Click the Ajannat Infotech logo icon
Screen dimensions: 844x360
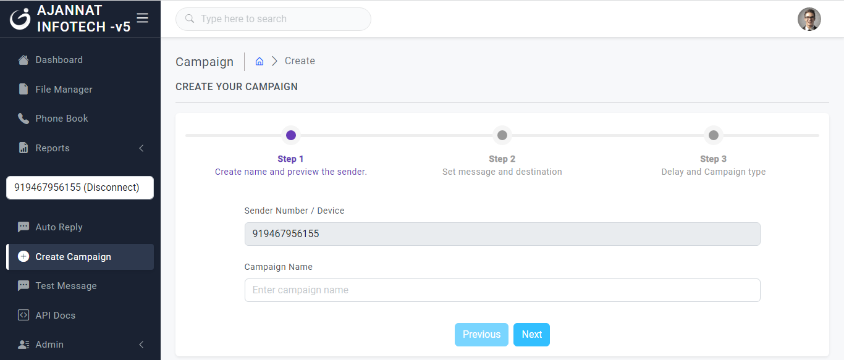(20, 19)
